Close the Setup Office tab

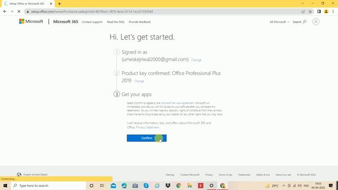pyautogui.click(x=51, y=4)
